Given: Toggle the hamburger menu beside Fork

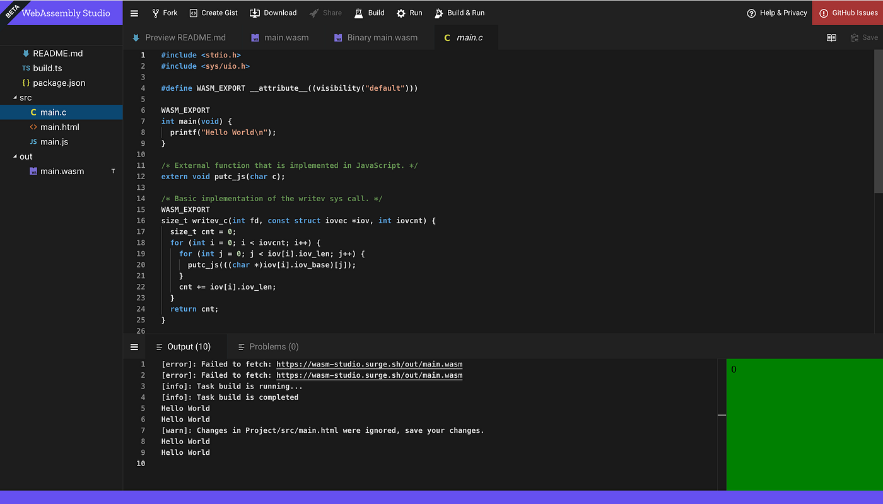Looking at the screenshot, I should 134,13.
